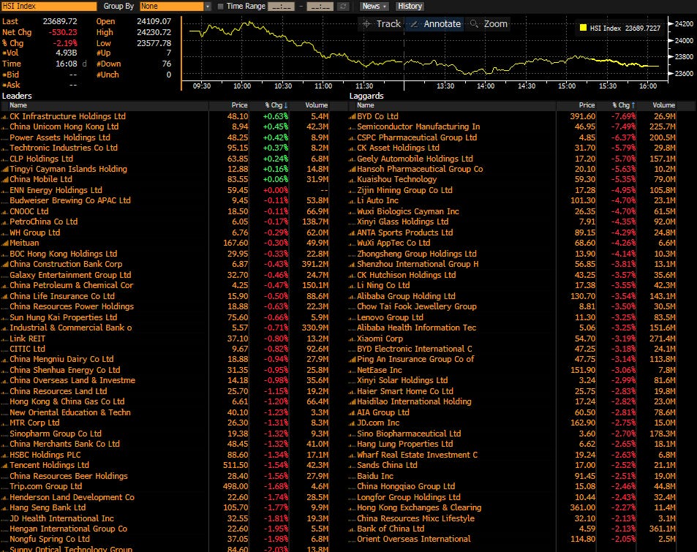Click volume bar icon beside Wharf Real Estate
This screenshot has width=697, height=552.
[x=352, y=455]
